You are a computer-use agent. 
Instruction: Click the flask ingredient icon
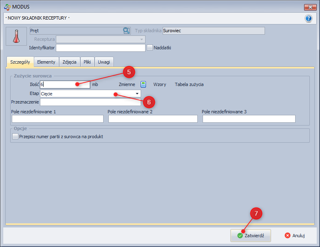coord(16,37)
